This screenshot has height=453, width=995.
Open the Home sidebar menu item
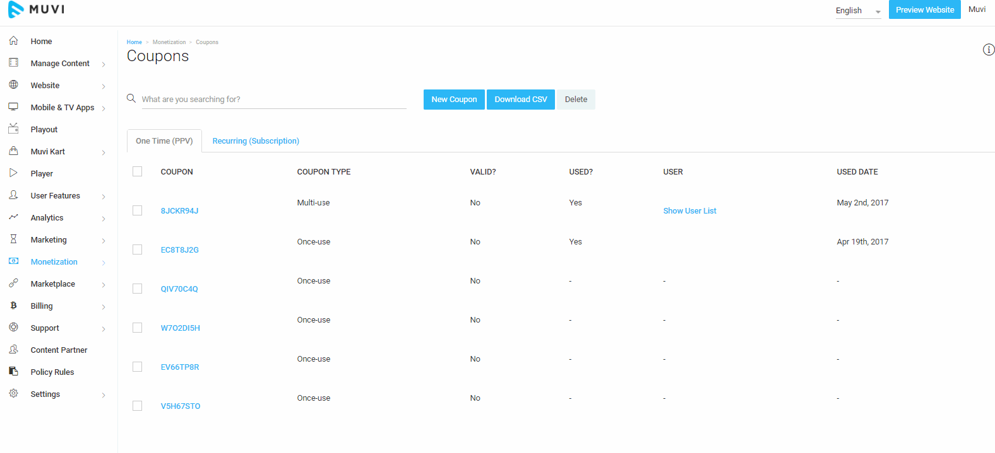(42, 42)
